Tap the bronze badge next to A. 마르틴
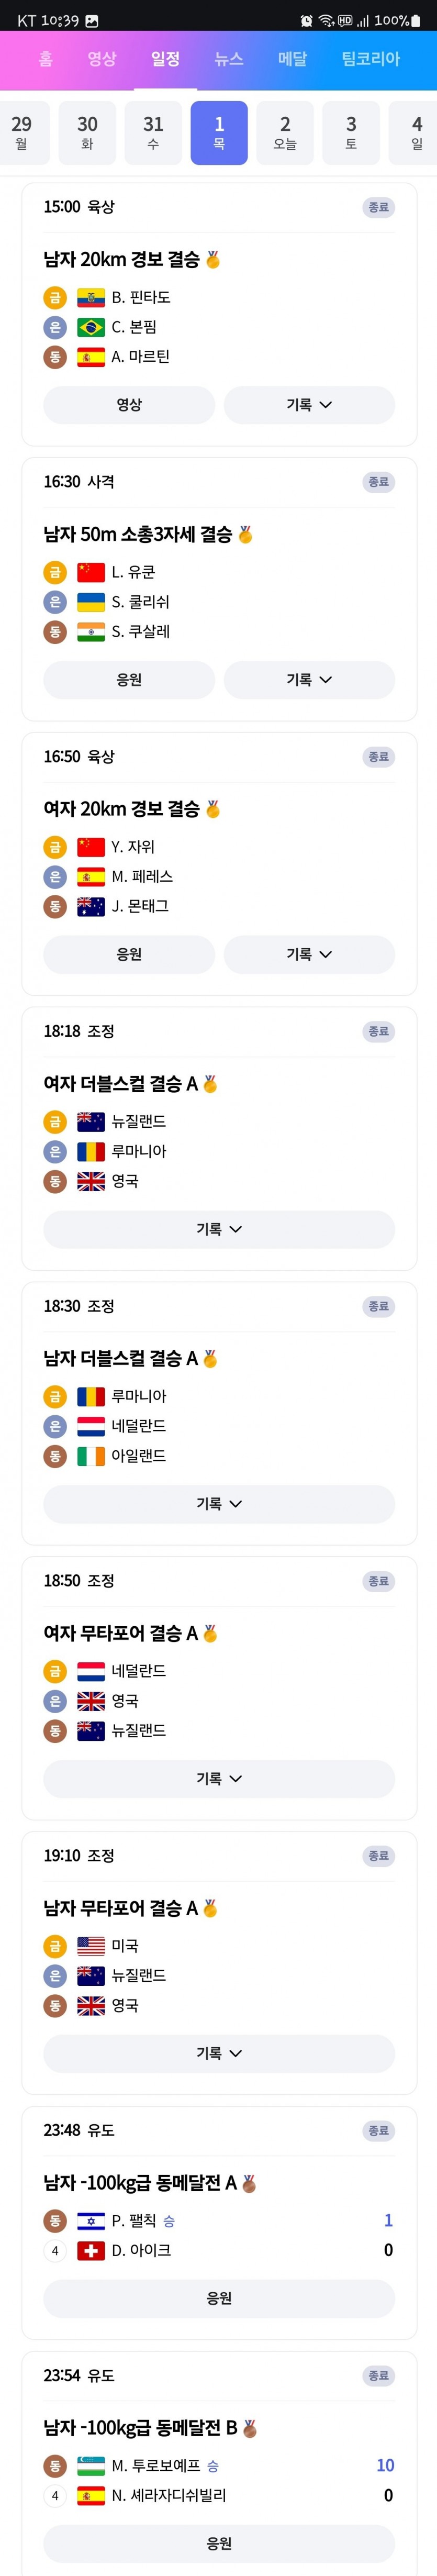The image size is (437, 2576). [55, 357]
